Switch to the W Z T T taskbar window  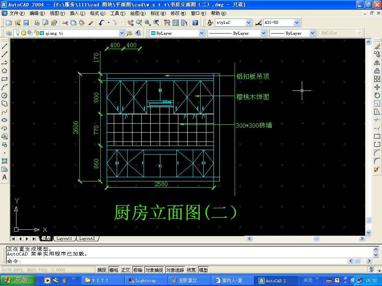[x=102, y=281]
